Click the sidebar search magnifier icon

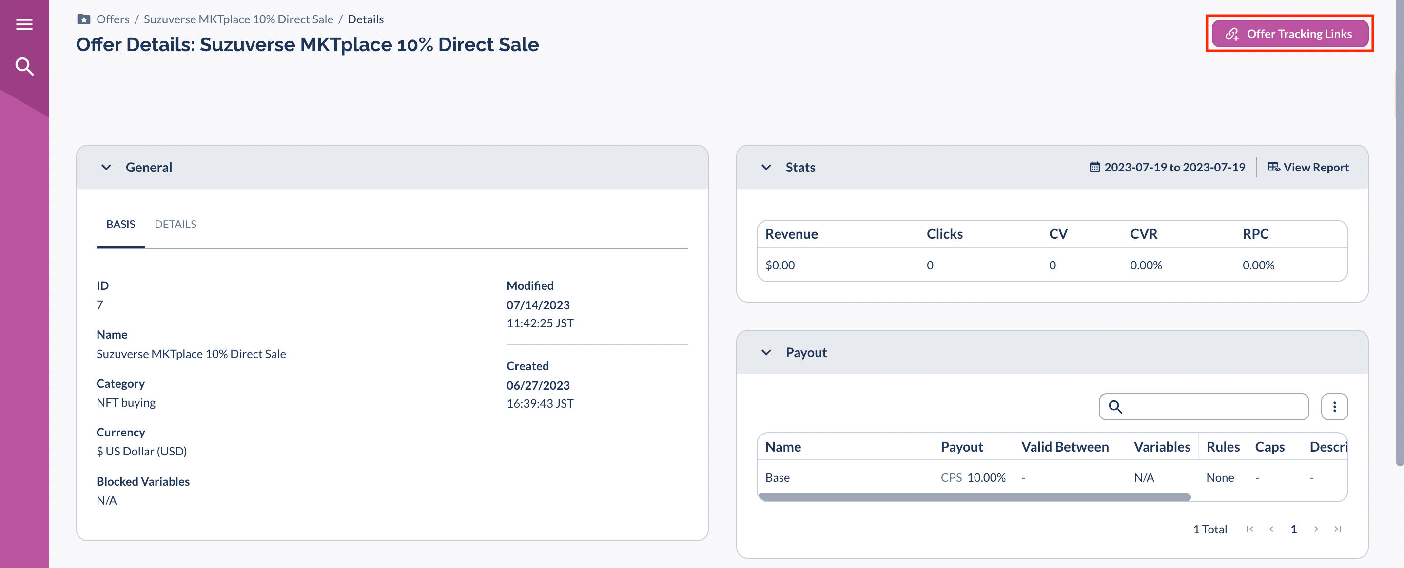click(24, 66)
